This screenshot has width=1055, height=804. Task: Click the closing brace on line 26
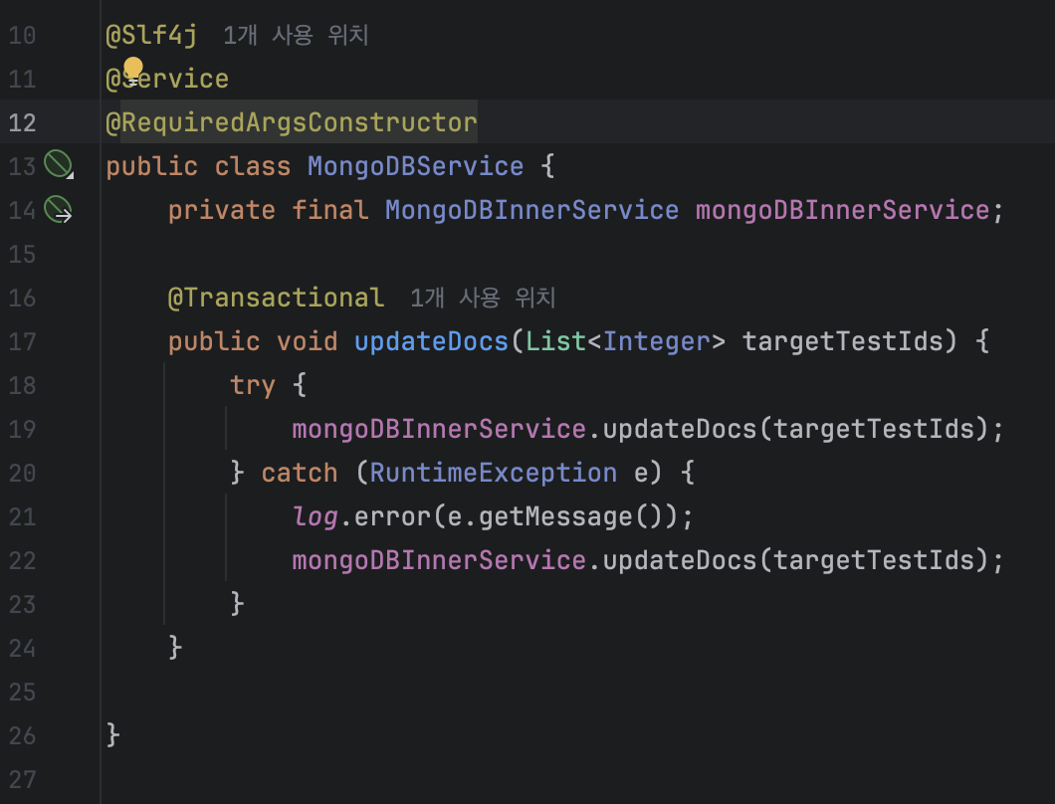pyautogui.click(x=113, y=734)
